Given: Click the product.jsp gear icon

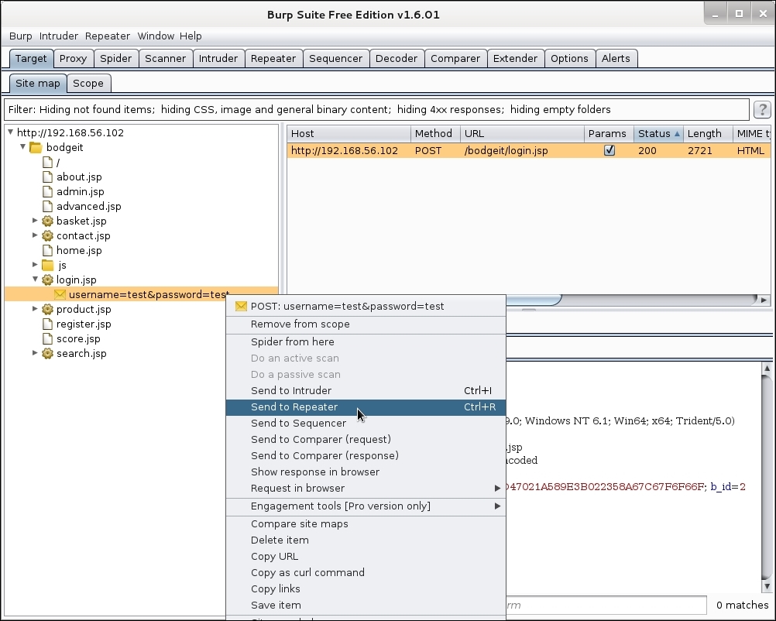Looking at the screenshot, I should click(x=47, y=309).
